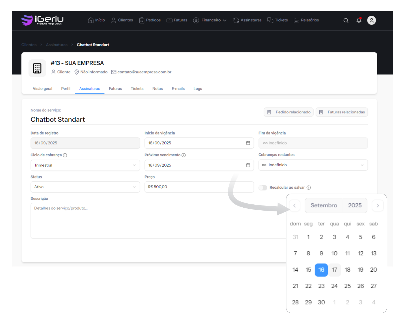
Task: Go to next month in calendar
Action: [x=377, y=206]
